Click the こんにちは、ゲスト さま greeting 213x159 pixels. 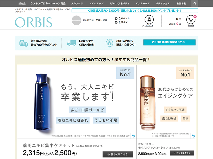[x=95, y=20]
